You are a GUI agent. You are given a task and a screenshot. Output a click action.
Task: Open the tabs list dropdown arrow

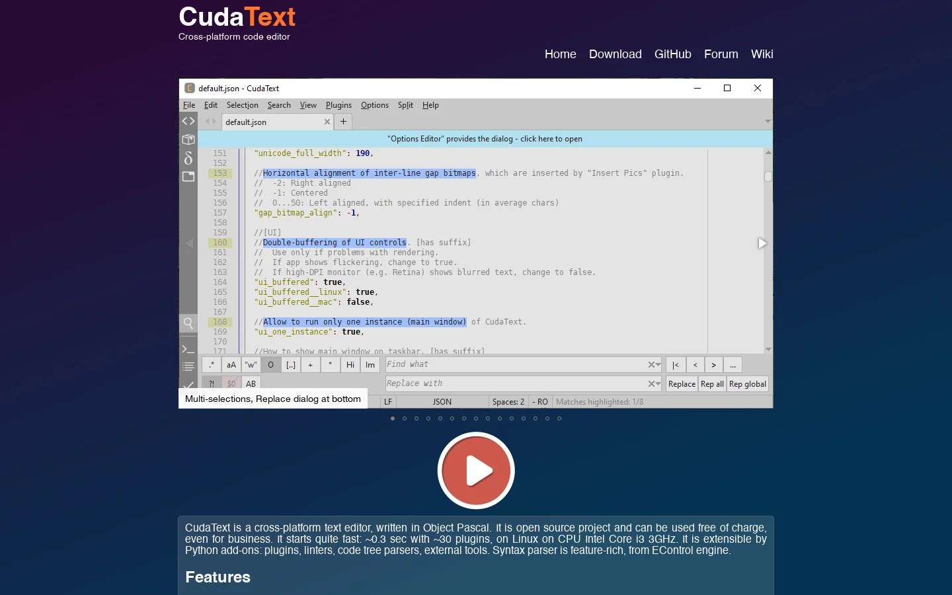click(768, 122)
